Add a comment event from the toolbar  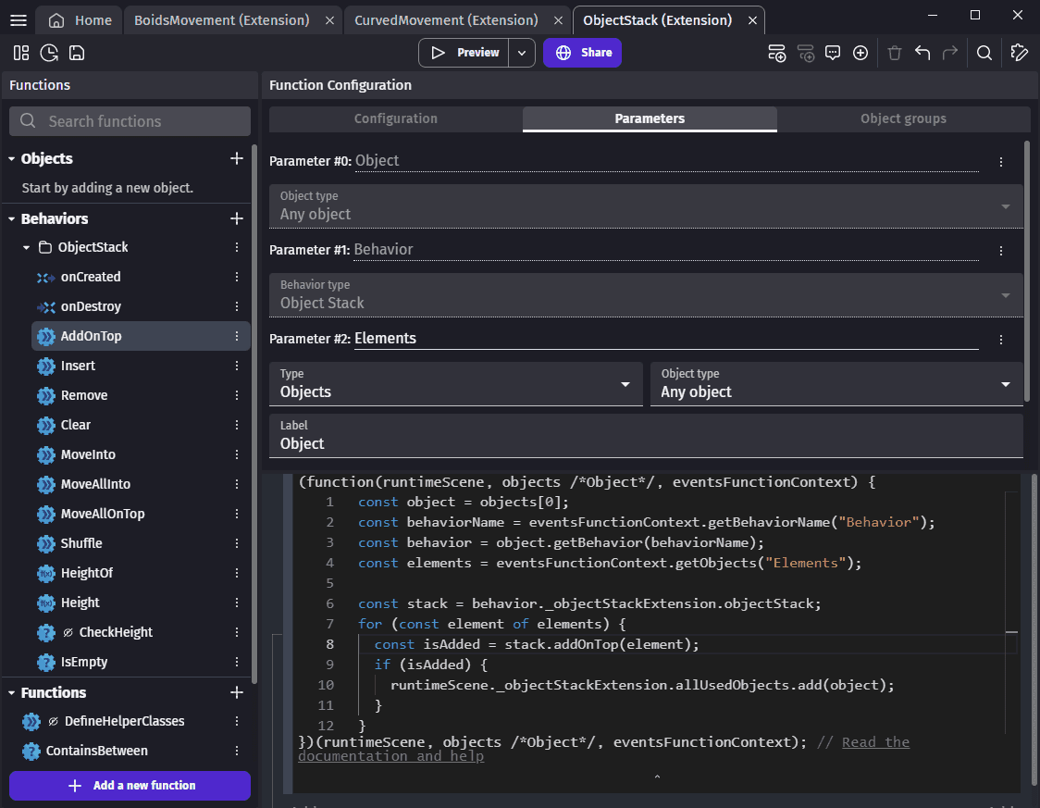pyautogui.click(x=833, y=53)
